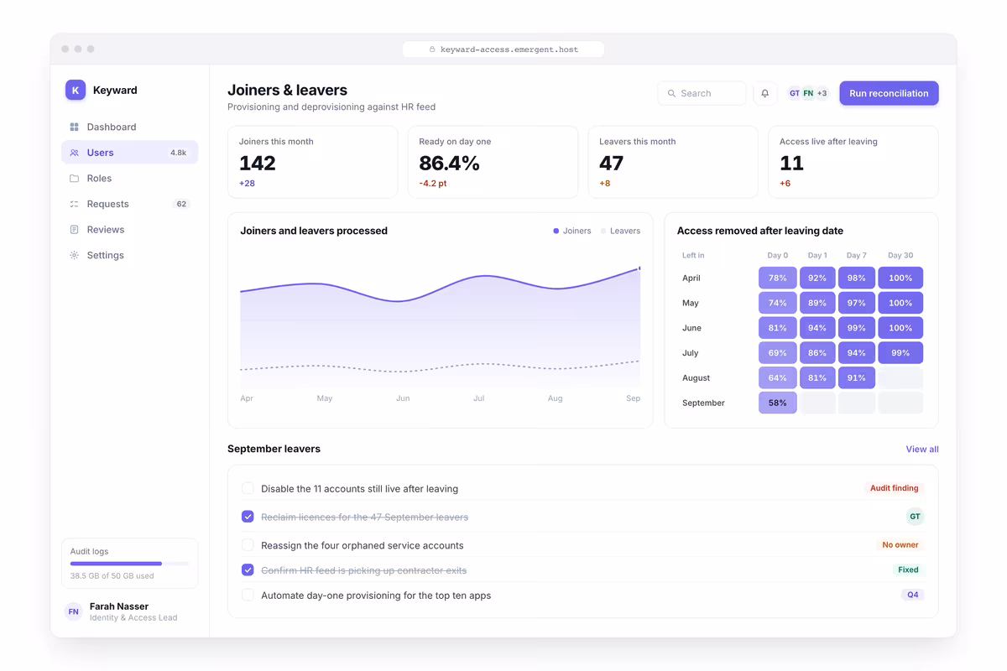Click the 'Sep' label on chart axis
The width and height of the screenshot is (1007, 671).
tap(633, 398)
